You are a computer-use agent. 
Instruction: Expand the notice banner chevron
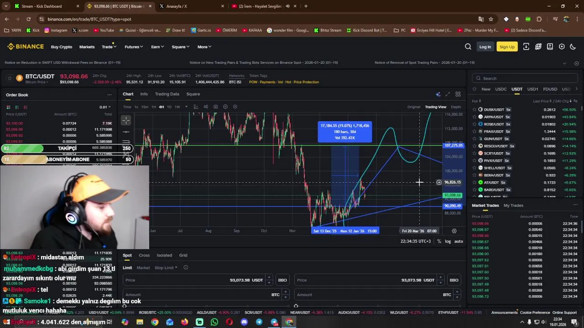point(564,63)
